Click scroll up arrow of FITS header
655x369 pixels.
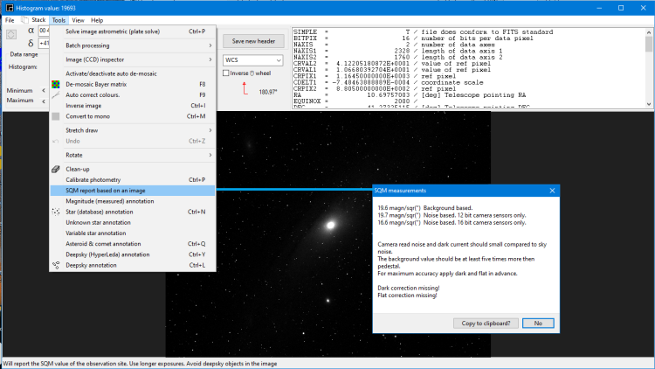[x=649, y=32]
